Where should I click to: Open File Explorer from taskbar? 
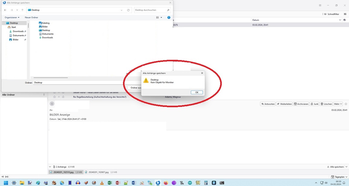(x=22, y=183)
